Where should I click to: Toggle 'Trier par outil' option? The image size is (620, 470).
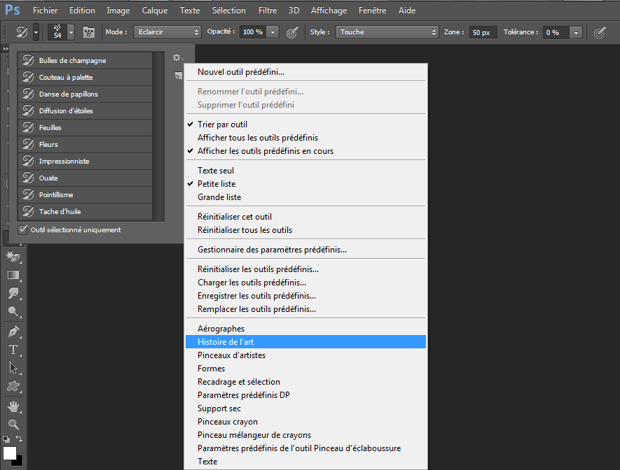pos(222,124)
